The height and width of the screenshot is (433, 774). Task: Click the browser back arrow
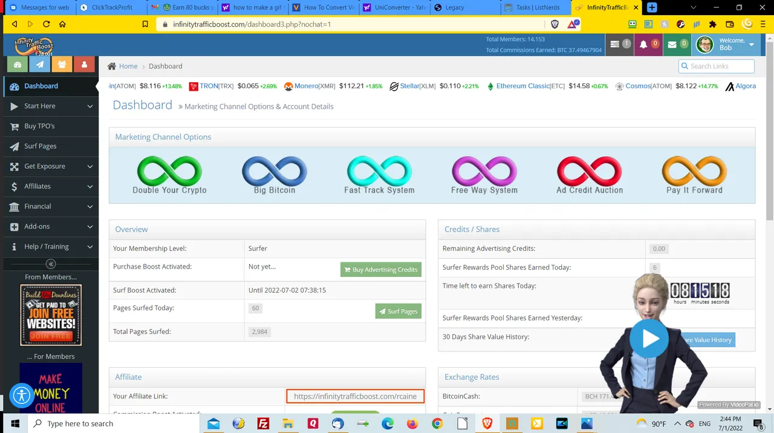pyautogui.click(x=14, y=24)
